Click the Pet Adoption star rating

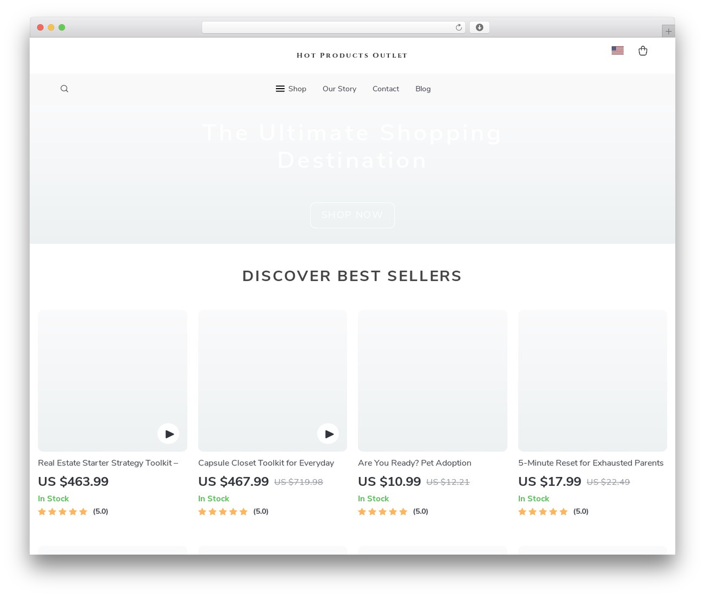tap(383, 512)
